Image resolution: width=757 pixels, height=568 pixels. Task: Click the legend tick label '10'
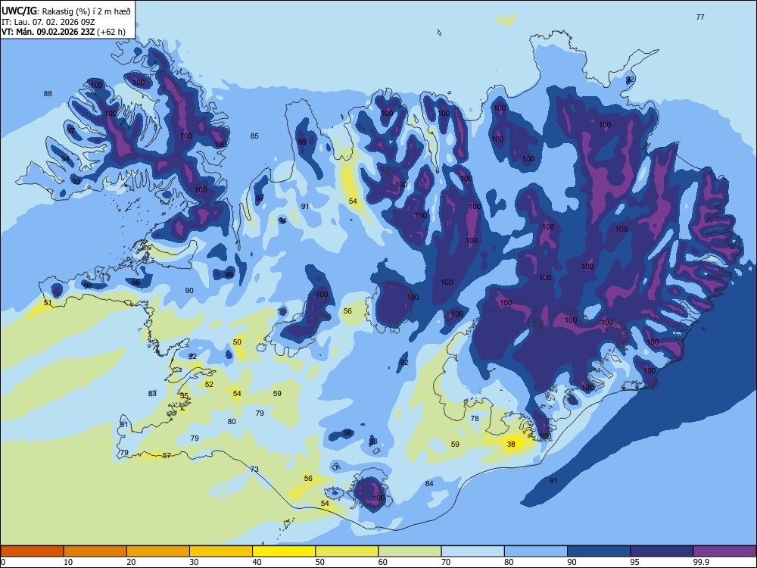[68, 562]
